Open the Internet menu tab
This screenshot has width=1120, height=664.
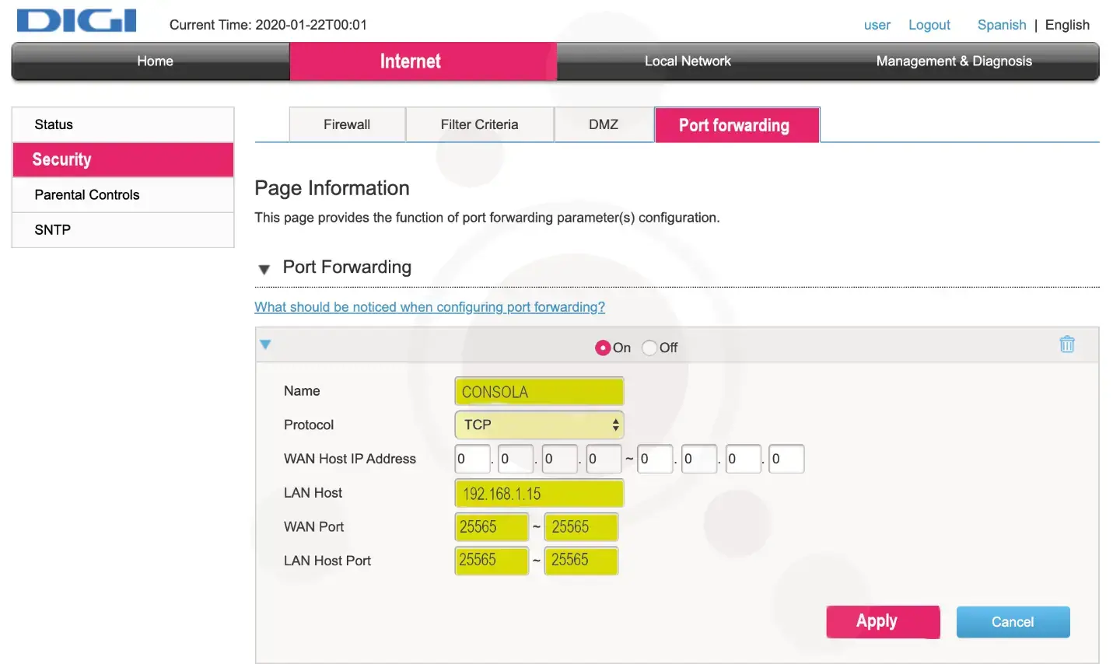tap(423, 61)
